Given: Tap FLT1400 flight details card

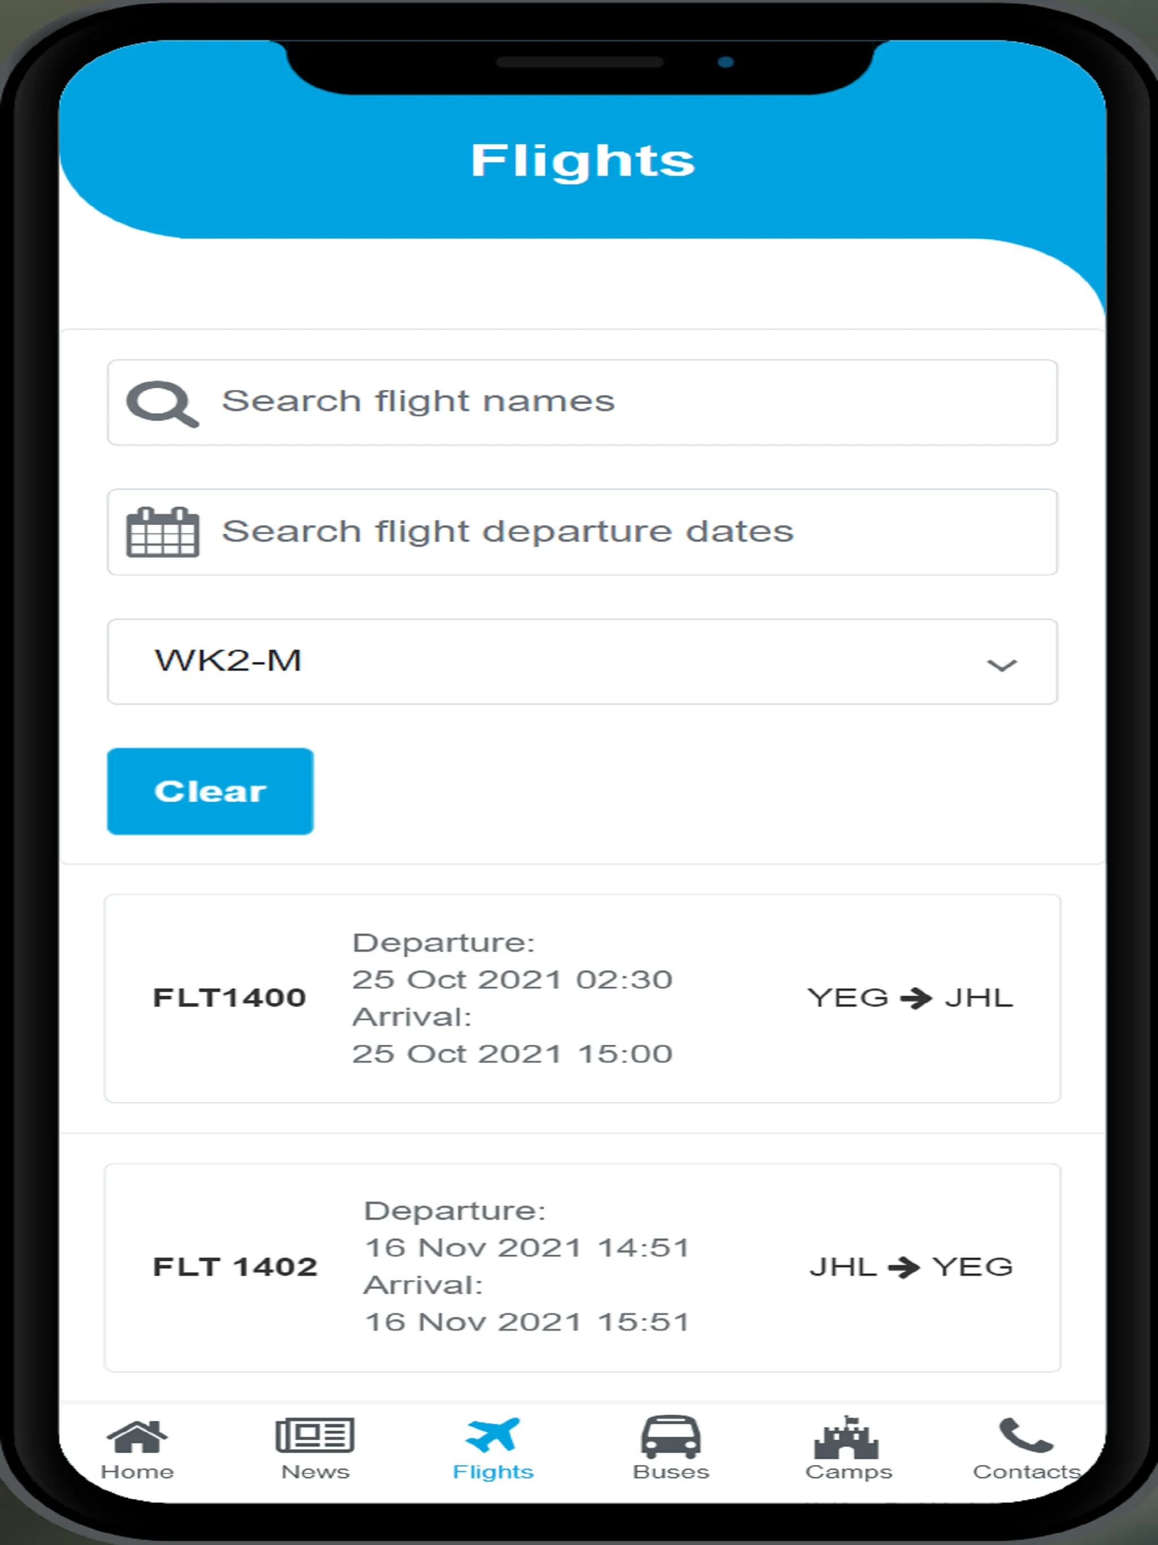Looking at the screenshot, I should pyautogui.click(x=584, y=998).
